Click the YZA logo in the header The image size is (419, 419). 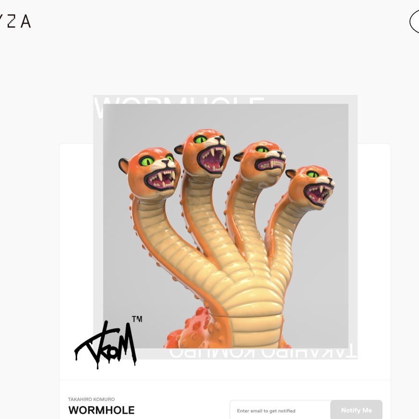point(15,22)
